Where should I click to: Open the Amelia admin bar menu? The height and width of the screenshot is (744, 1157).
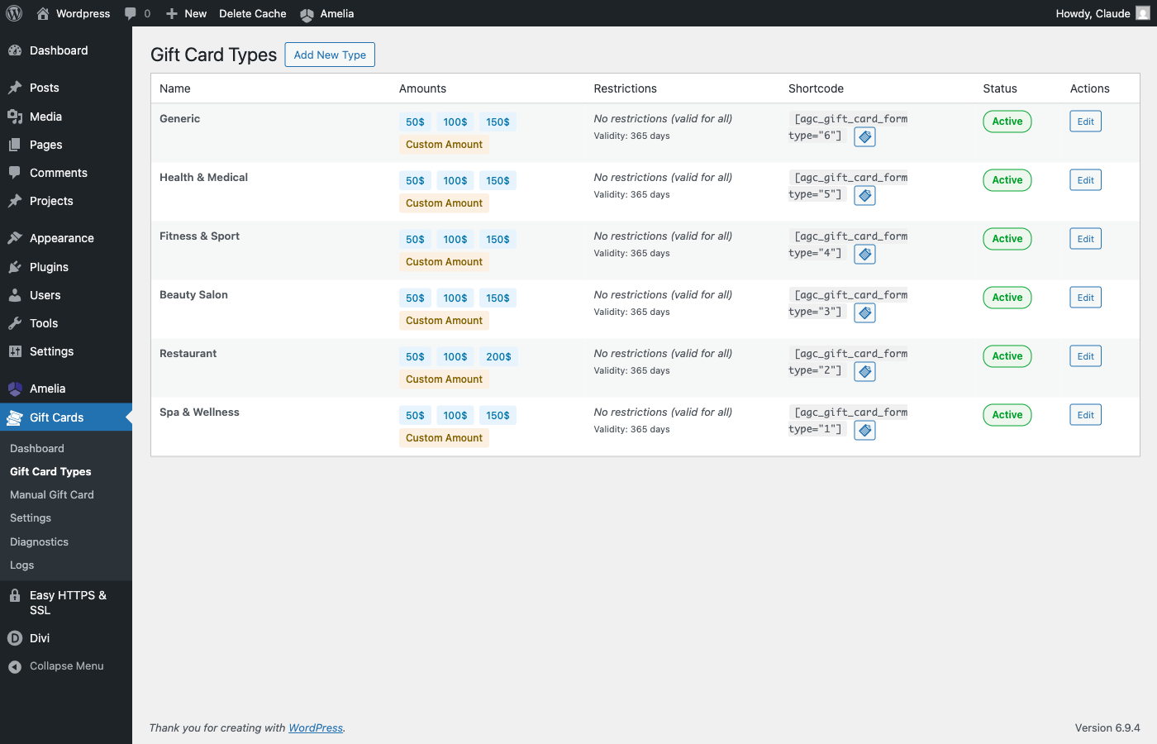pyautogui.click(x=327, y=13)
